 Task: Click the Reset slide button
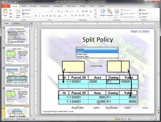click(x=25, y=14)
